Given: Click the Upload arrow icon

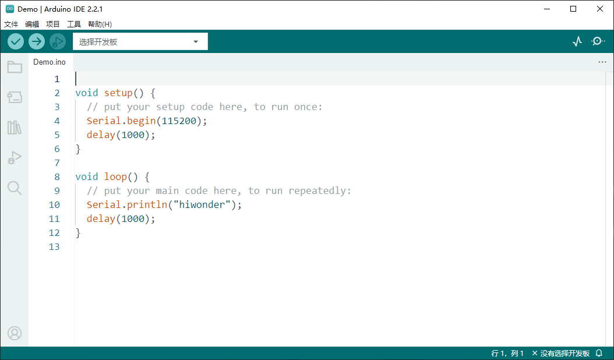Looking at the screenshot, I should 37,41.
